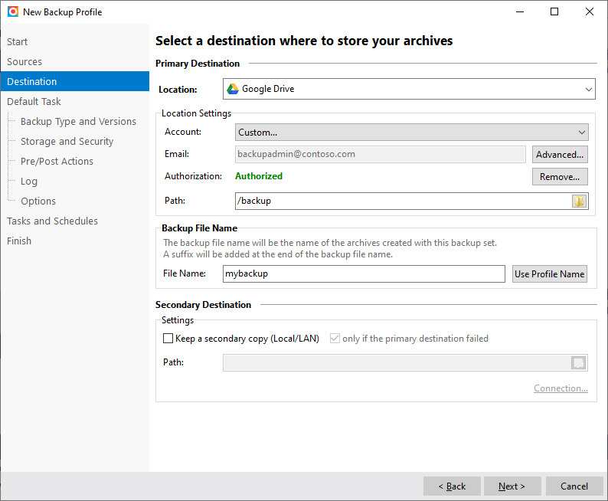Click the Next button
This screenshot has width=608, height=501.
(x=512, y=486)
